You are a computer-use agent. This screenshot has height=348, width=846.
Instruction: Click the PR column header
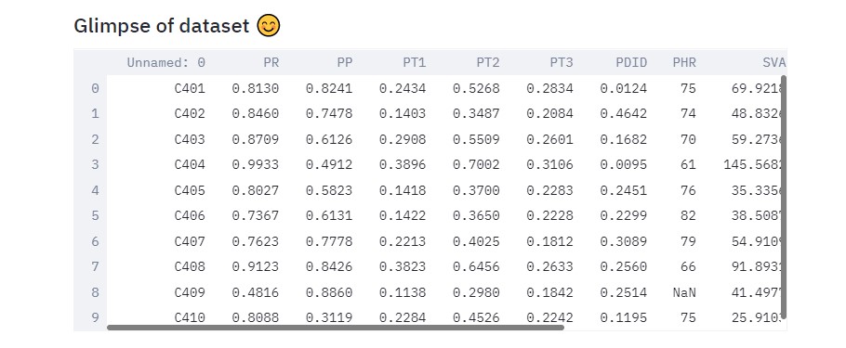click(x=271, y=62)
